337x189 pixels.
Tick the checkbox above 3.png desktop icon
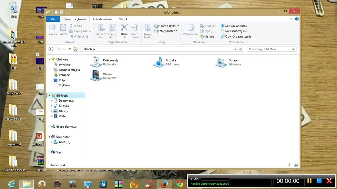coord(37,55)
